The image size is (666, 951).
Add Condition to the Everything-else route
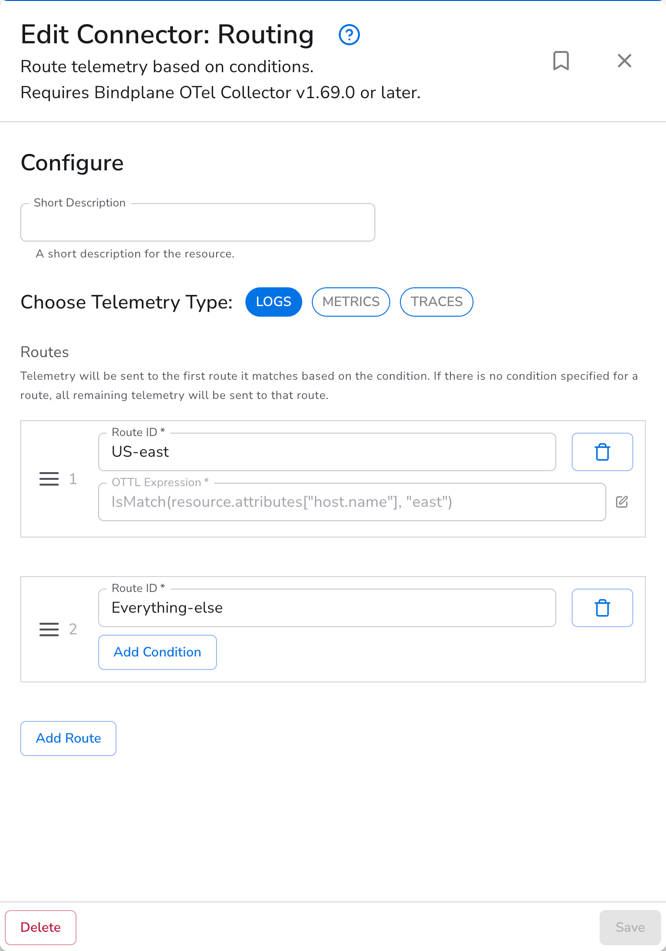click(x=157, y=652)
